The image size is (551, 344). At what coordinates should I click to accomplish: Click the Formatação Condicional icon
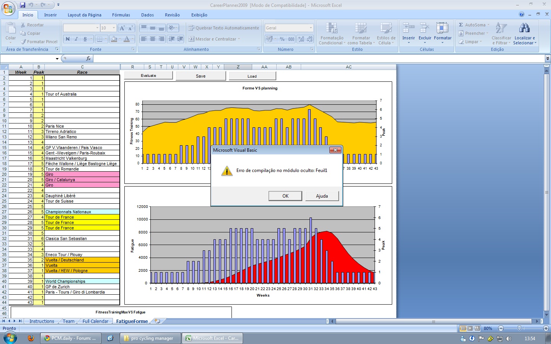[x=331, y=28]
